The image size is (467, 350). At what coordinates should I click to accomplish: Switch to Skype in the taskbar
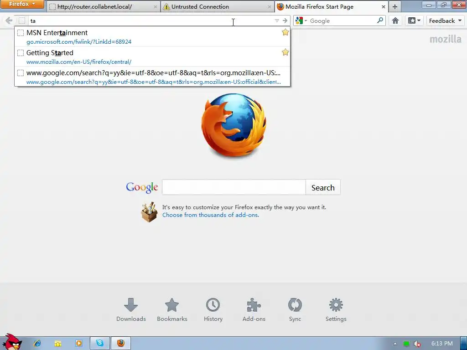(x=100, y=343)
